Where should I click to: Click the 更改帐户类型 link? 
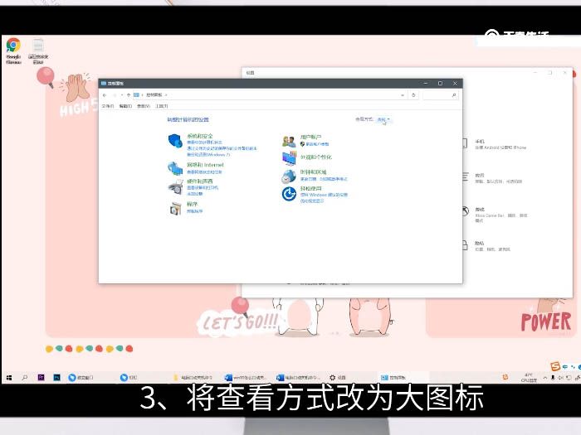point(317,144)
